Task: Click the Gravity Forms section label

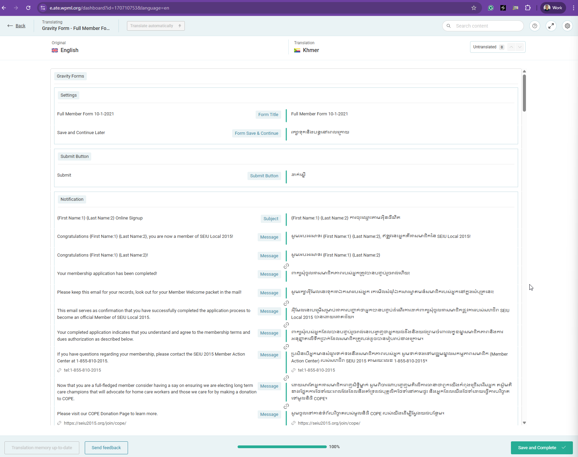Action: 70,76
